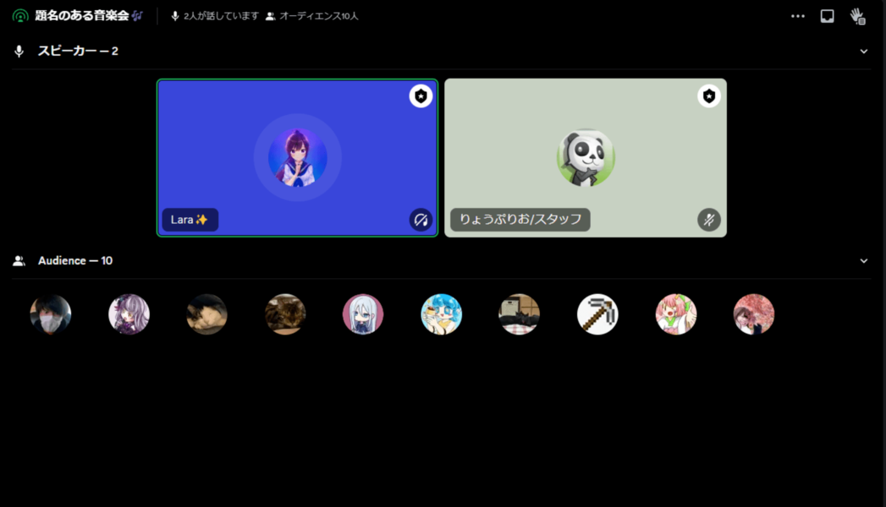Open the three-dot more options menu

point(797,16)
